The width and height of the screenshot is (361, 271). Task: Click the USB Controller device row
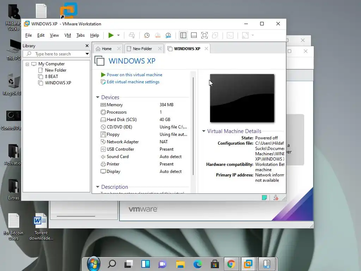click(x=144, y=149)
